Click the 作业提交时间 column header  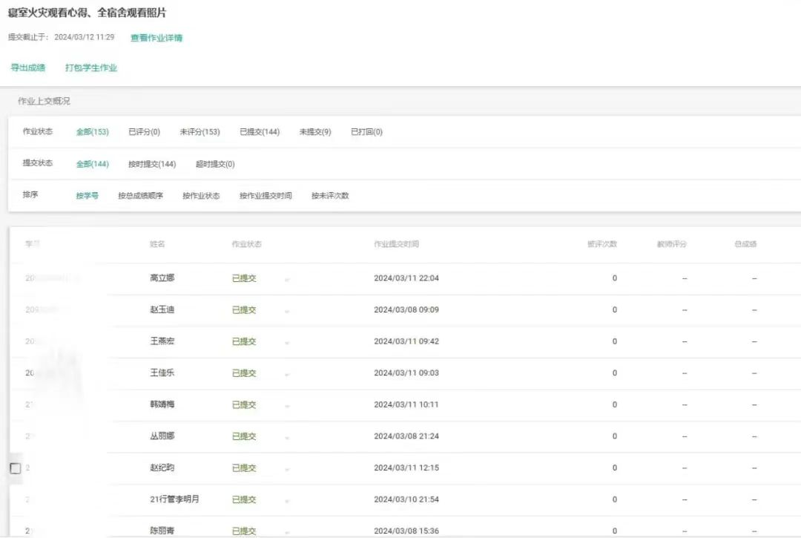click(x=396, y=244)
